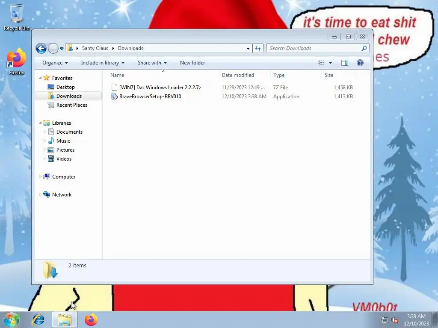The image size is (438, 328).
Task: Toggle the preview pane
Action: coord(345,63)
